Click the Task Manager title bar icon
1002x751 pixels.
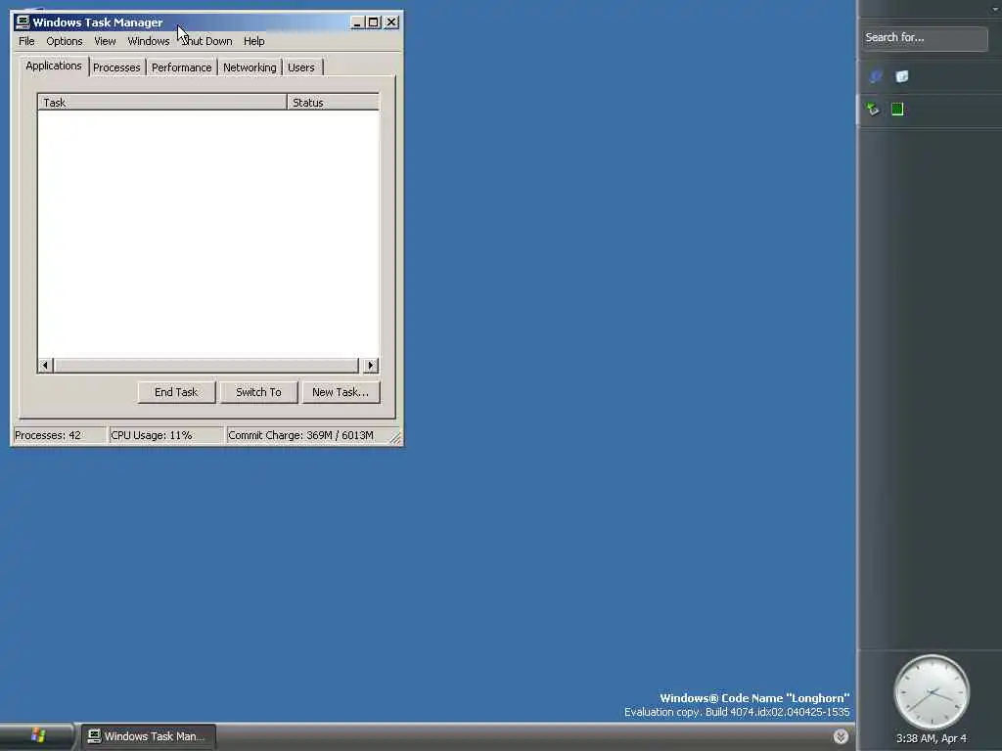23,22
